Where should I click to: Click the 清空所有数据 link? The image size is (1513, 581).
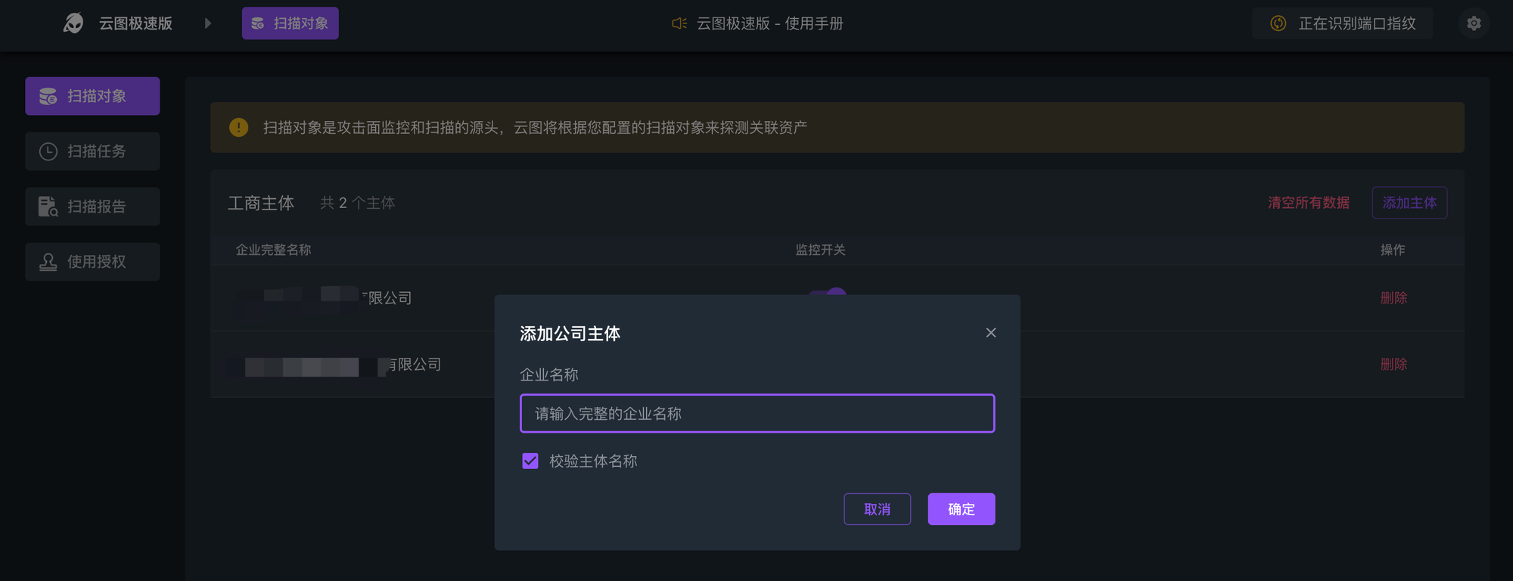tap(1309, 203)
